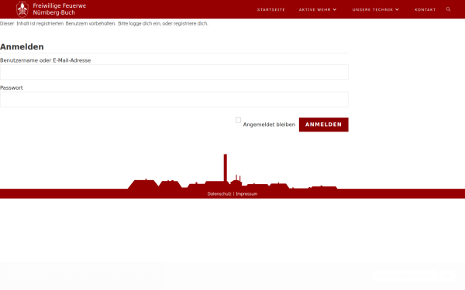465x290 pixels.
Task: Expand the Aktive Wehr dropdown chevron
Action: [x=335, y=9]
